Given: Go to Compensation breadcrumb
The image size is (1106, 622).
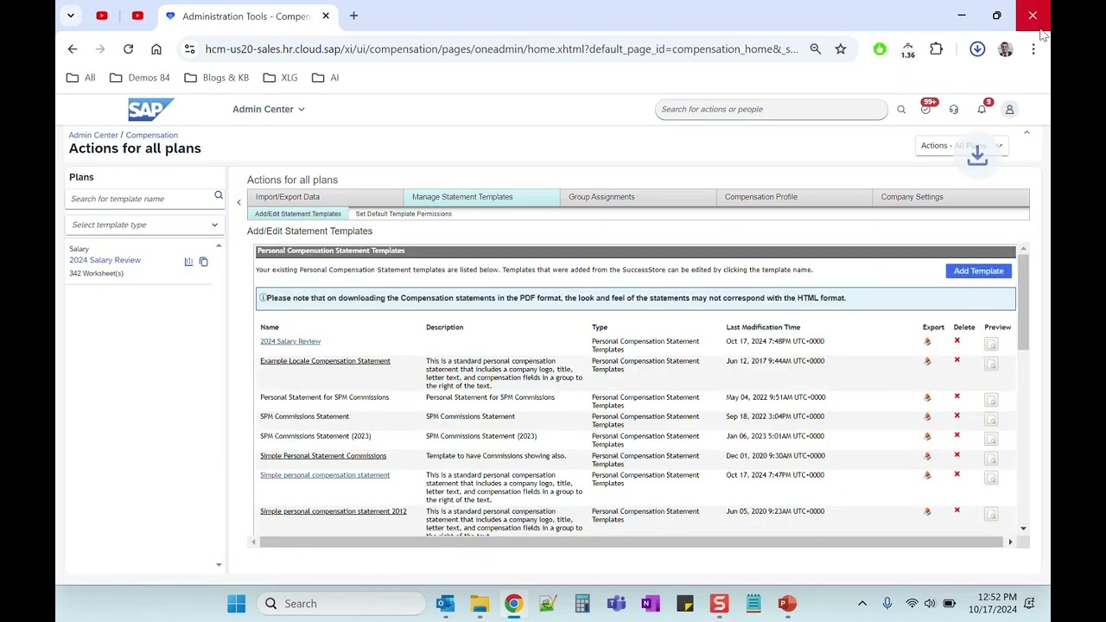Looking at the screenshot, I should coord(151,136).
